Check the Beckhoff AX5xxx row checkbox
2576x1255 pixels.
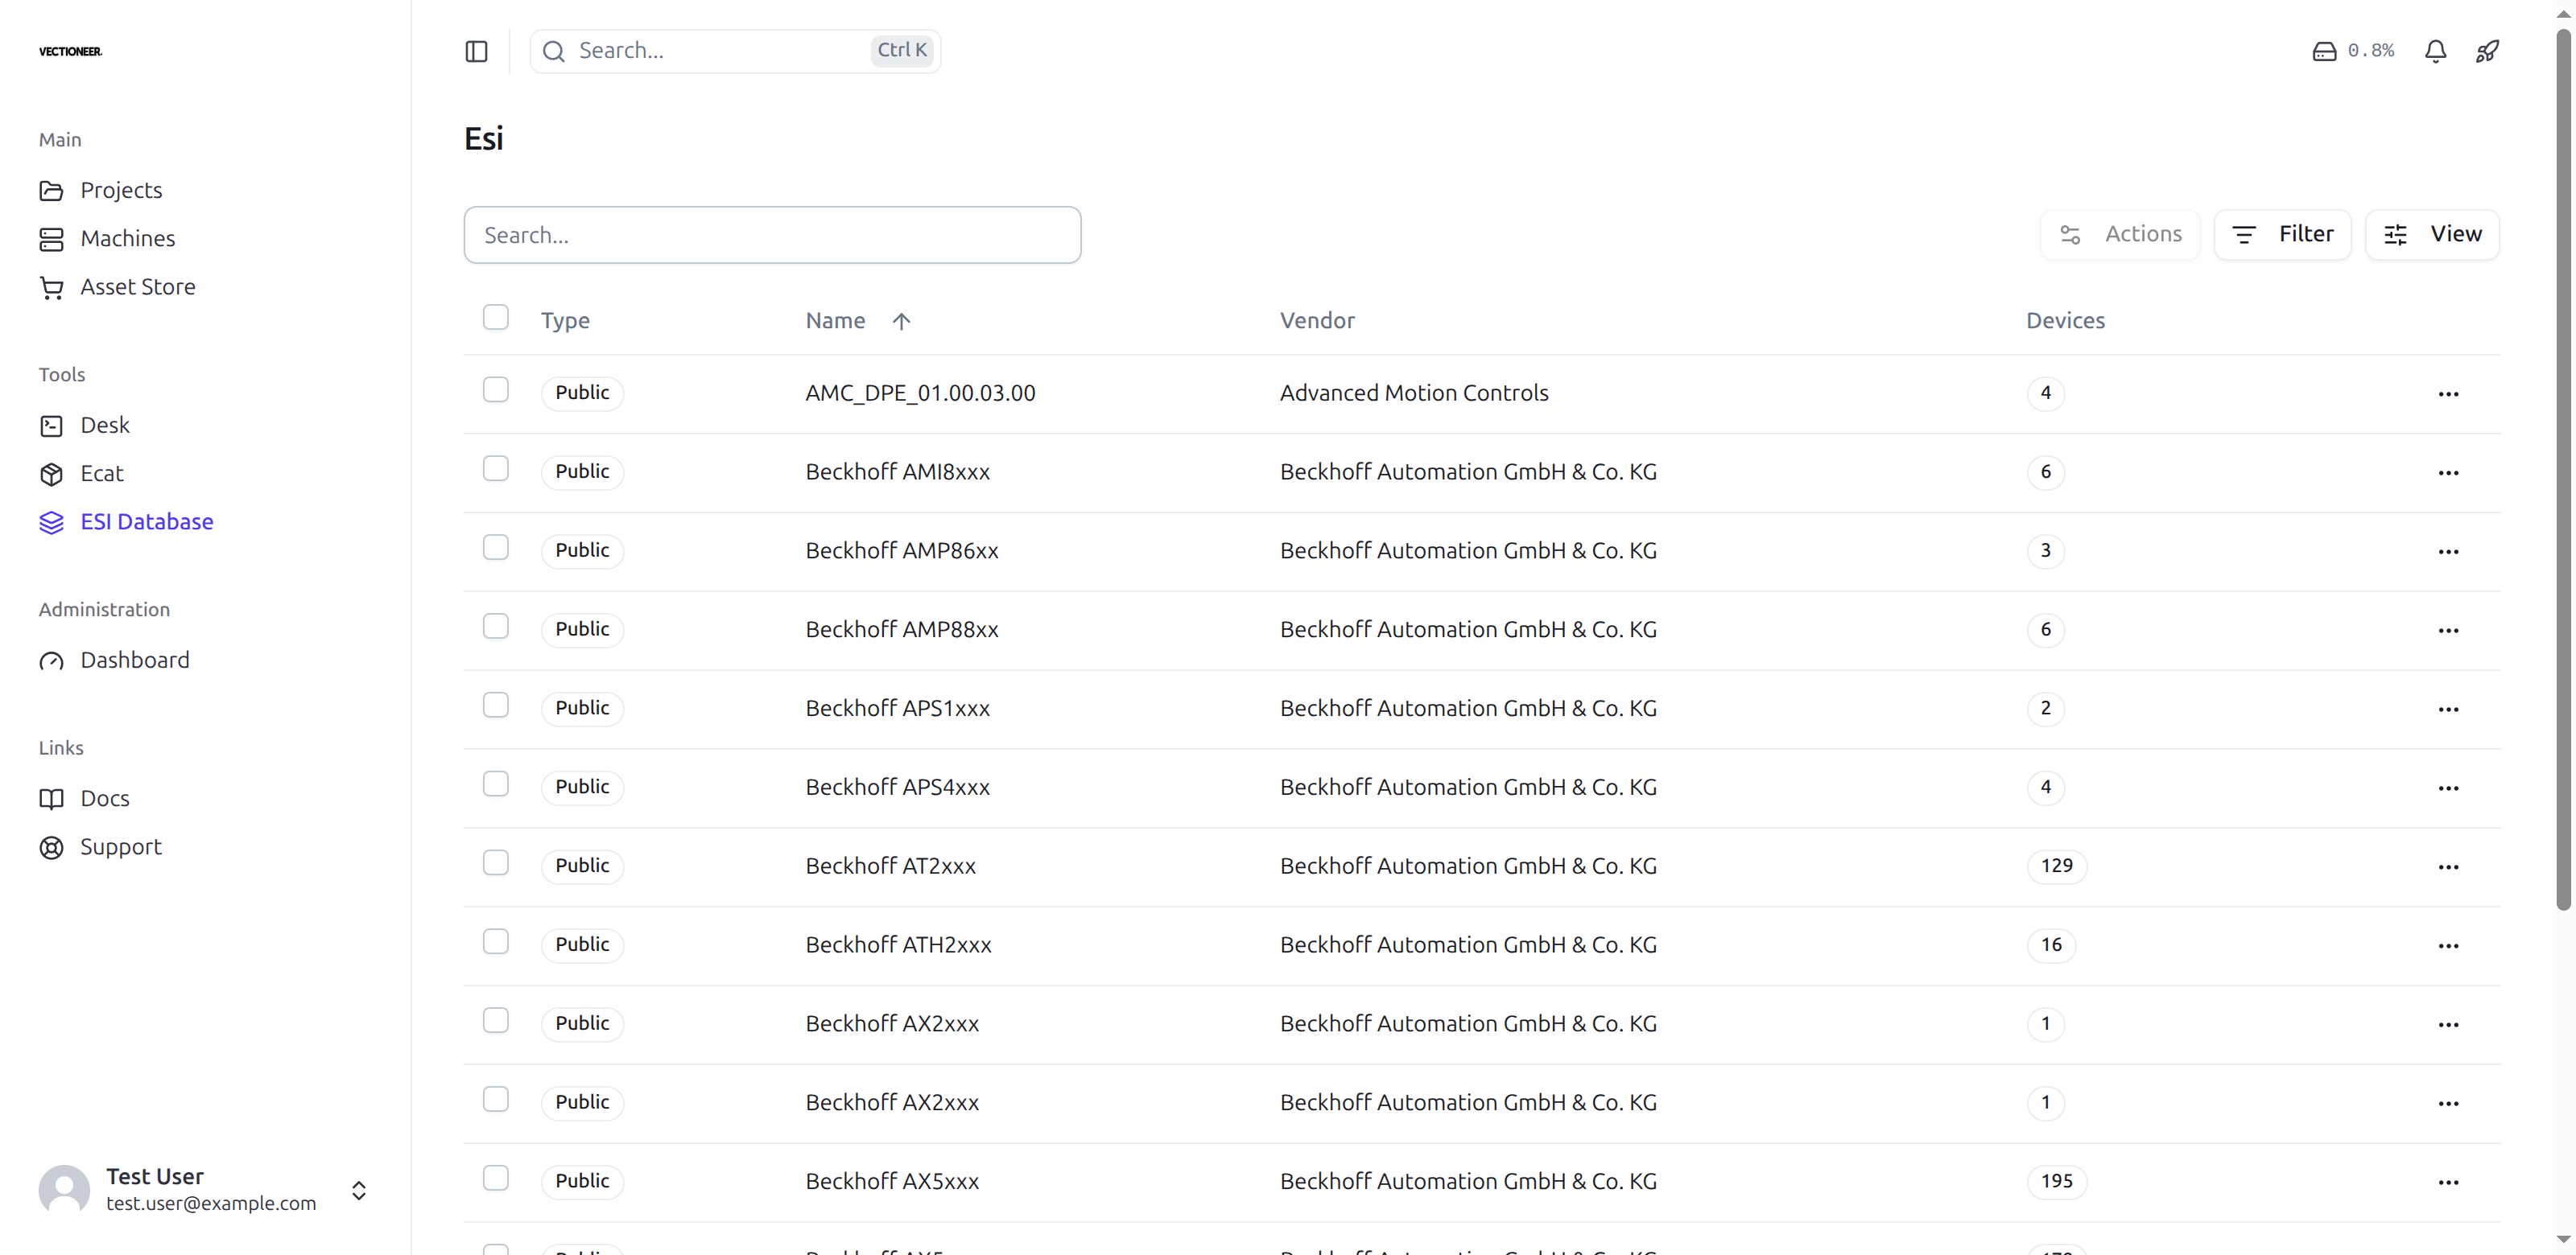[496, 1179]
